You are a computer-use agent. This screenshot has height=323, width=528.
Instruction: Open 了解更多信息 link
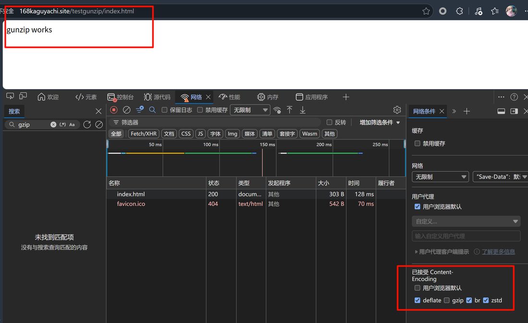(498, 252)
